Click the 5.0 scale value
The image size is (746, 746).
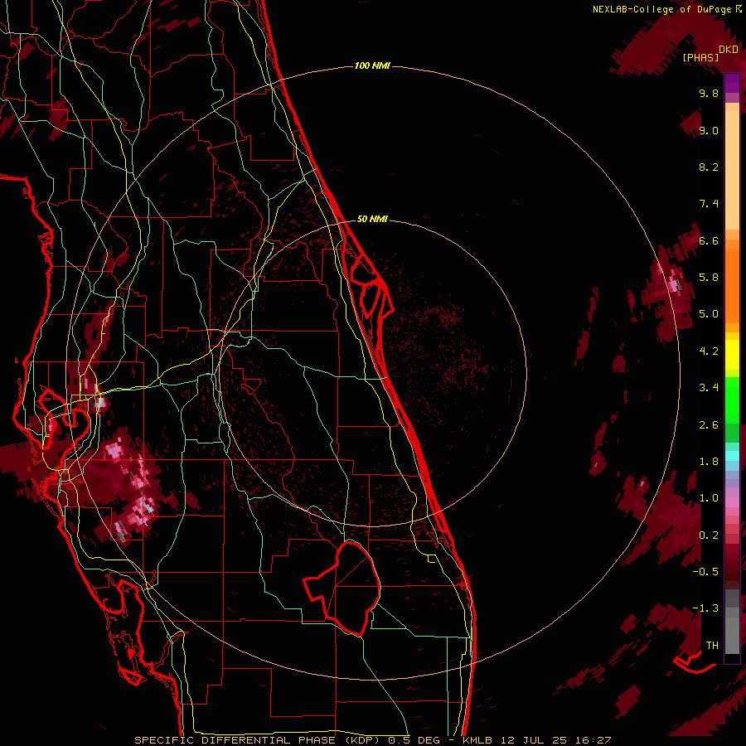click(x=709, y=314)
